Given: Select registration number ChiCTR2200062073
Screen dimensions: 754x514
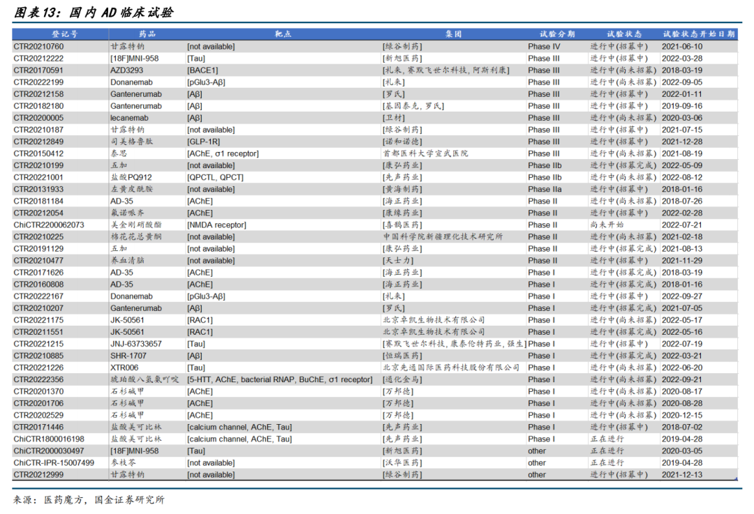Looking at the screenshot, I should [x=49, y=225].
